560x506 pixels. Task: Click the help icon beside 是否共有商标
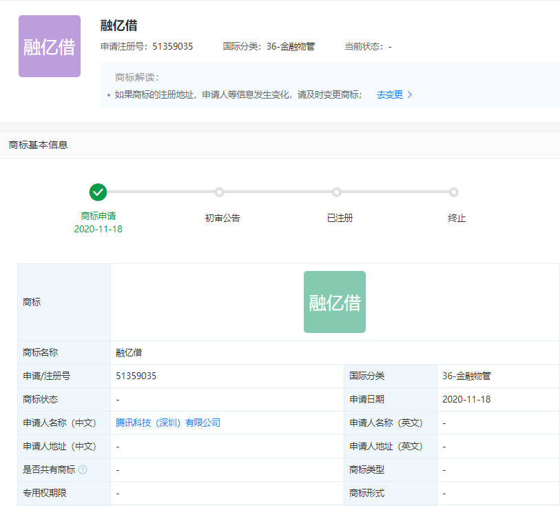(83, 469)
